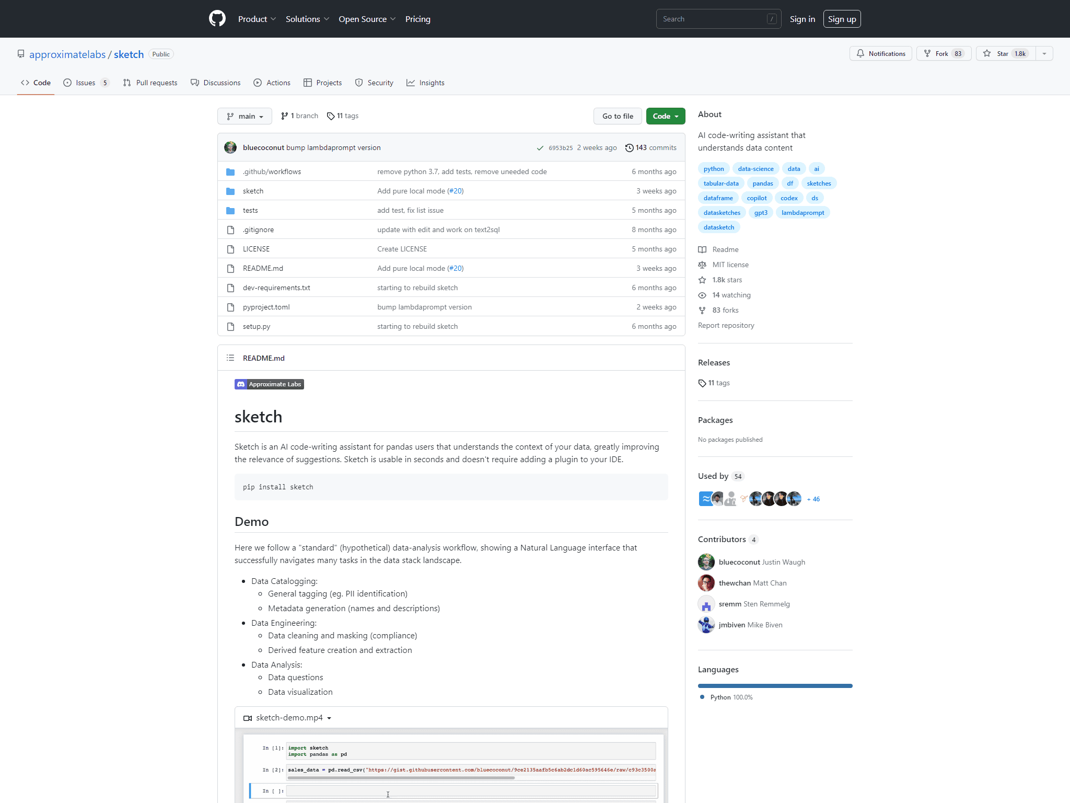View the 143 commits link
This screenshot has width=1070, height=803.
(651, 148)
